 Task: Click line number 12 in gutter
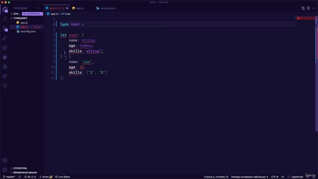53,78
